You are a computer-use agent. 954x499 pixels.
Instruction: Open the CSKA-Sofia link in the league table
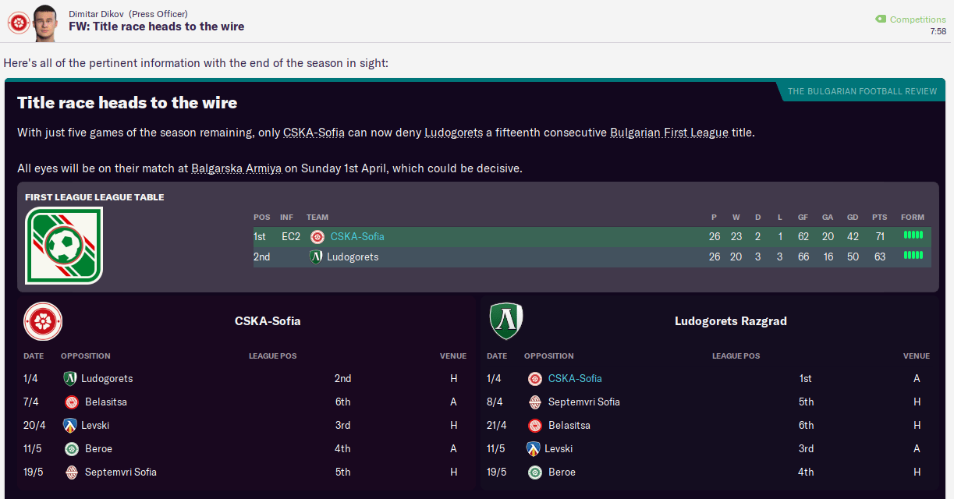[357, 236]
